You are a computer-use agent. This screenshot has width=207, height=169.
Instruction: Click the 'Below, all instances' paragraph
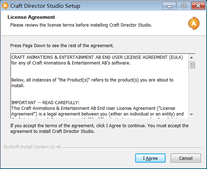pyautogui.click(x=92, y=83)
